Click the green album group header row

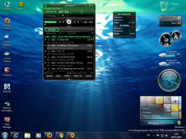68,36
